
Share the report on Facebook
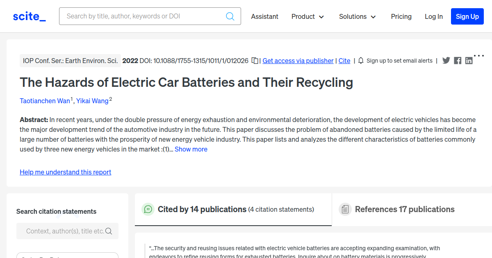(458, 61)
